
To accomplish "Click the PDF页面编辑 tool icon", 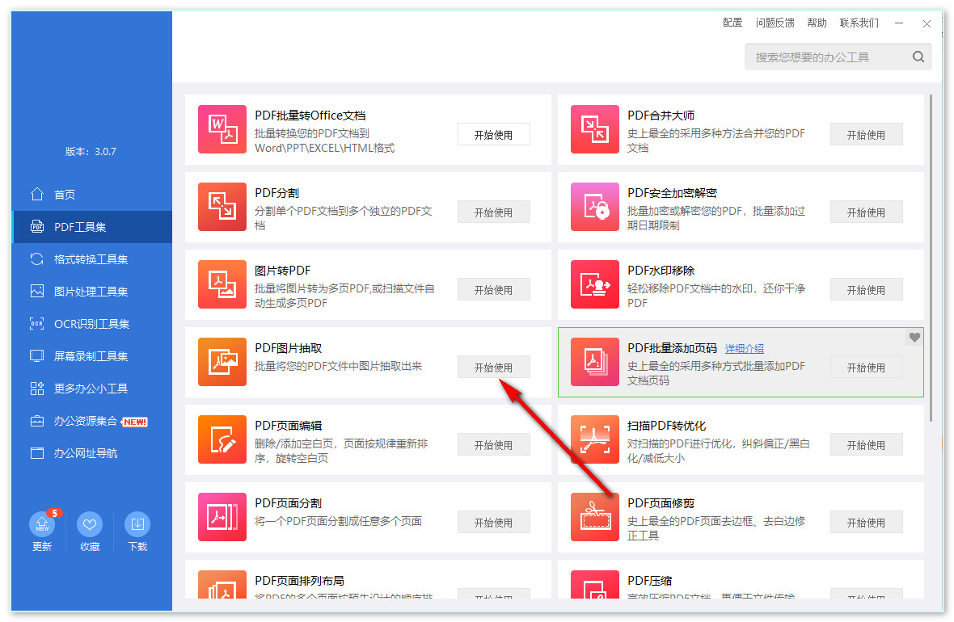I will [x=222, y=439].
